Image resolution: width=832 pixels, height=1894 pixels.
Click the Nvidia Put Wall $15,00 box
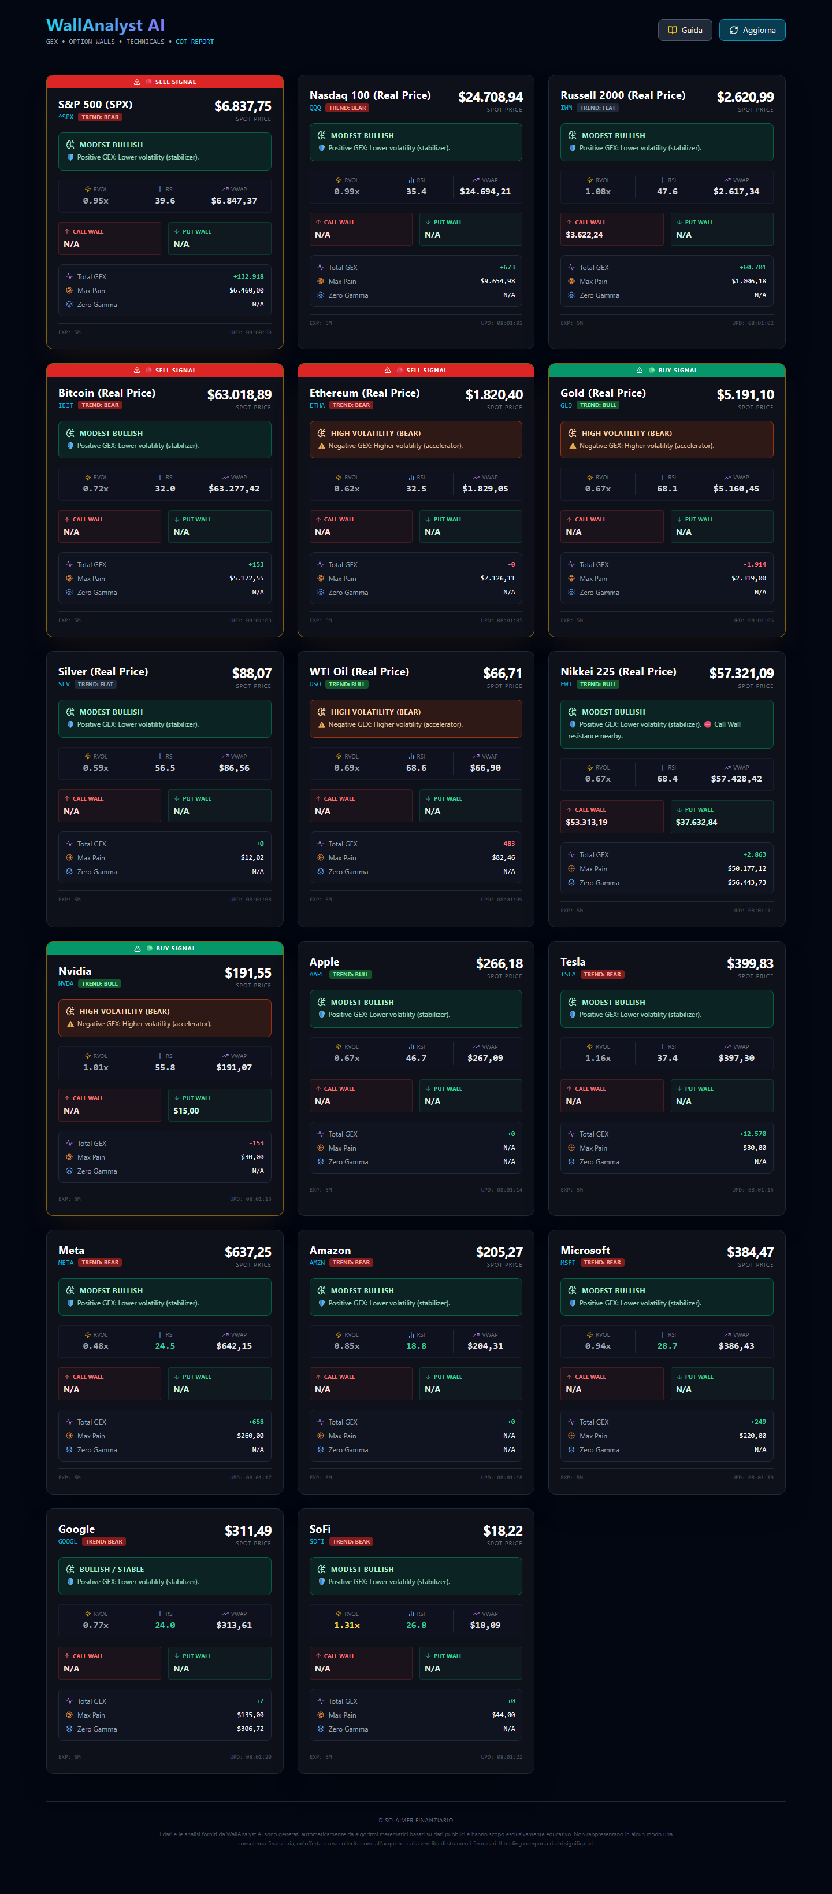click(x=219, y=1104)
